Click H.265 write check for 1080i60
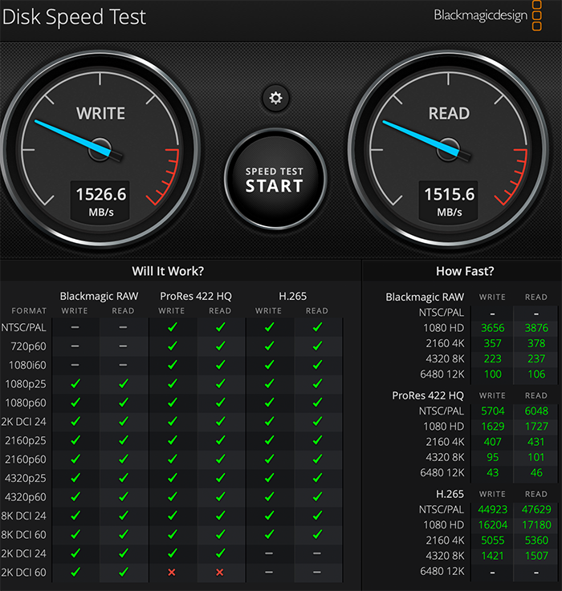Screen dimensions: 562x591 [269, 365]
